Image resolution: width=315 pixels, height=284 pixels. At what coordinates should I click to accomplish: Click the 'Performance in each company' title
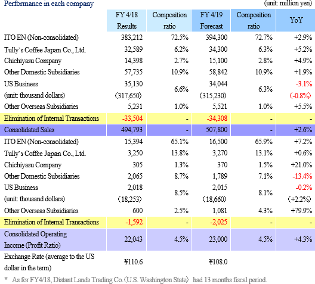[49, 4]
